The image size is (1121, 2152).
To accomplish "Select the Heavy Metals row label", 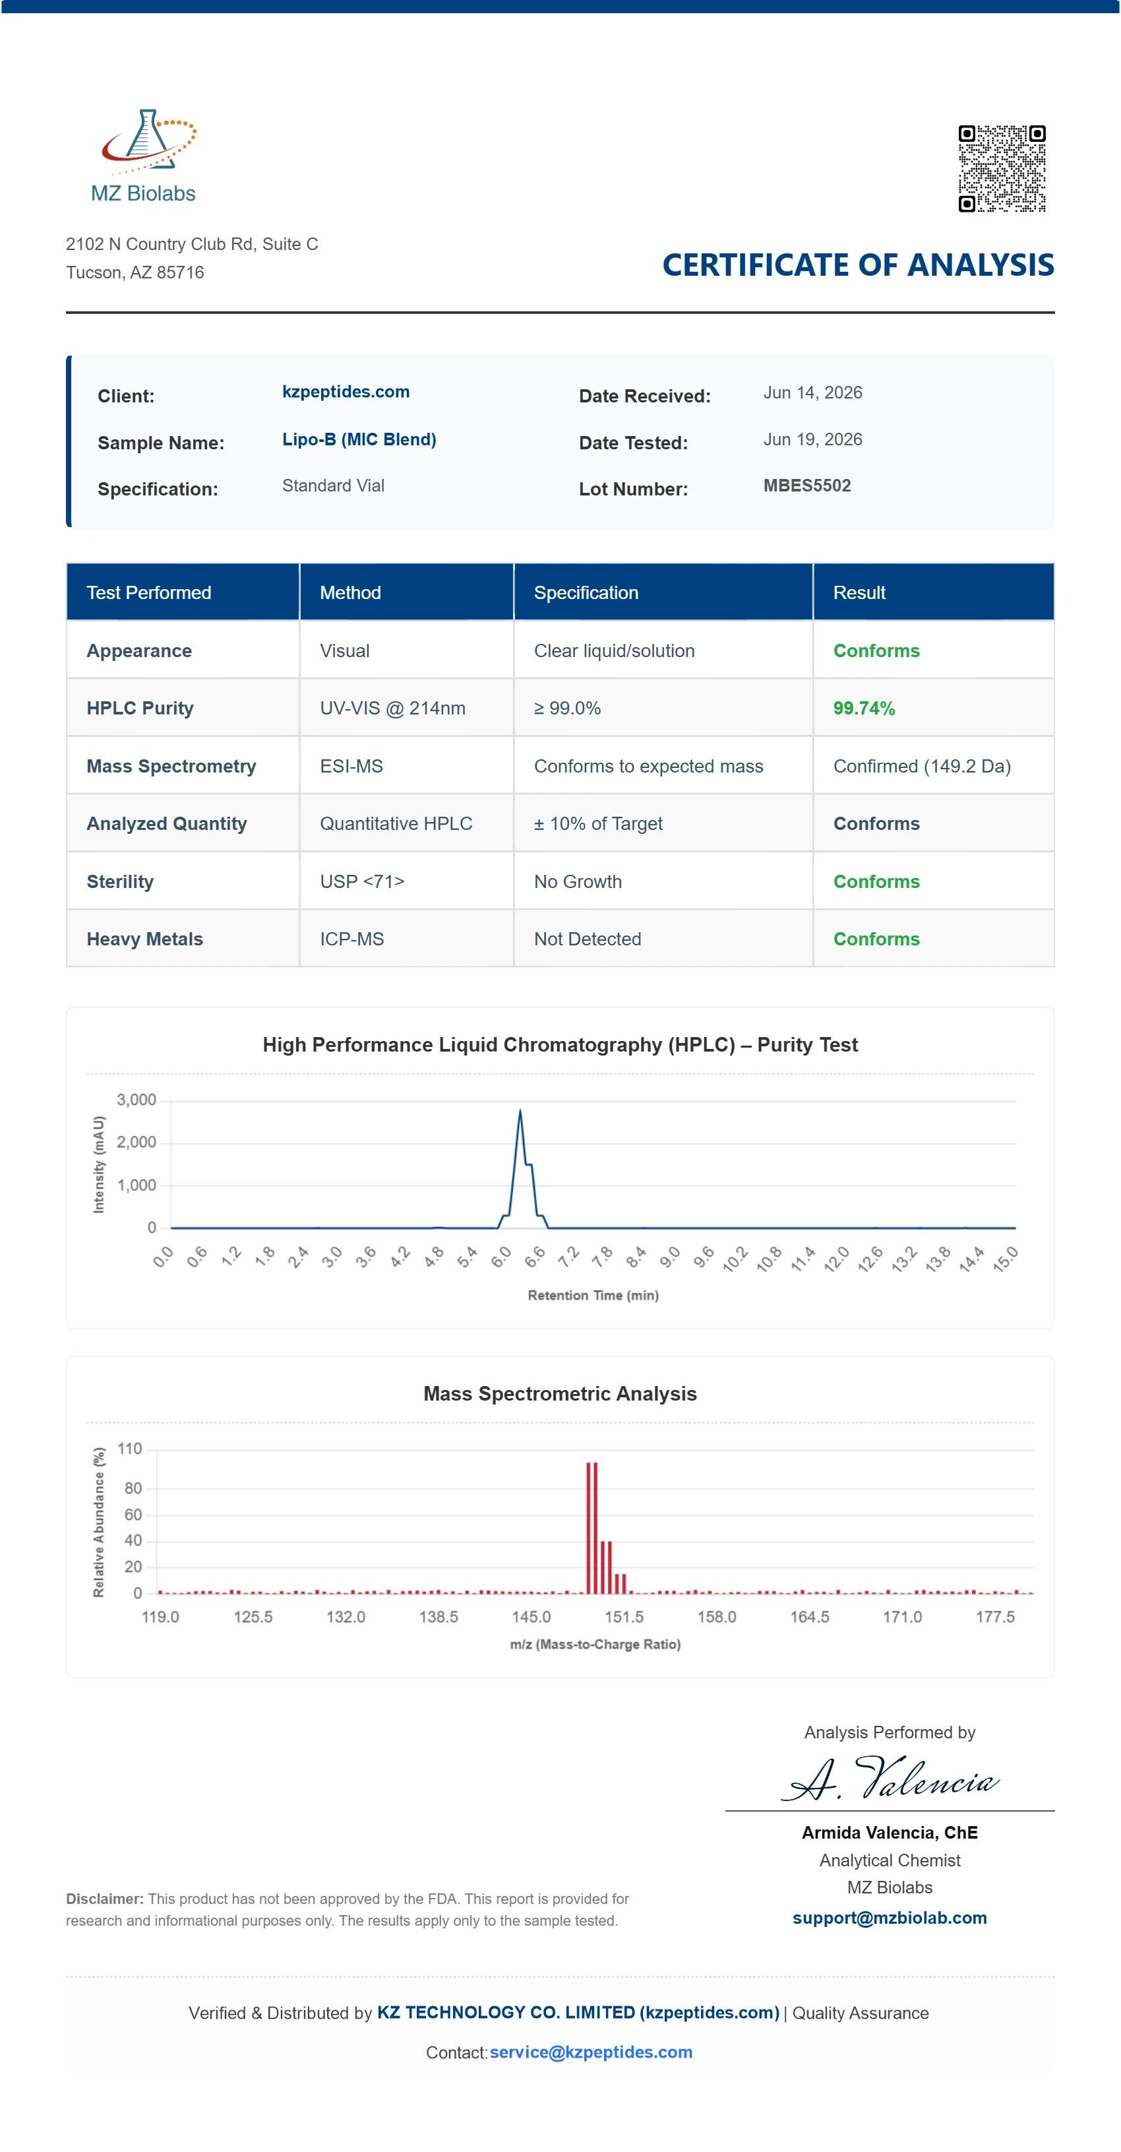I will 144,939.
